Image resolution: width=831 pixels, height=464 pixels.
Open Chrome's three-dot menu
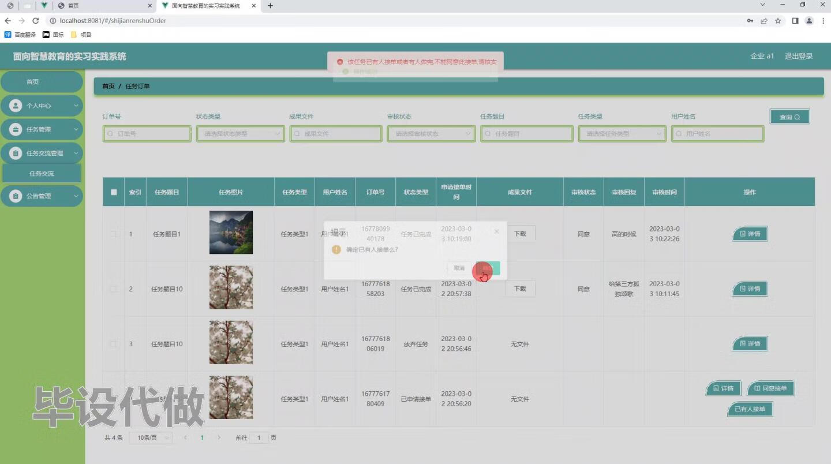click(823, 21)
